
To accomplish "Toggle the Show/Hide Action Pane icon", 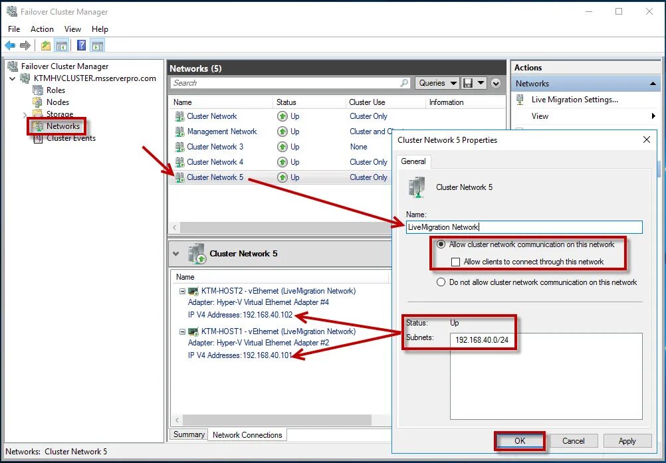I will [x=98, y=45].
